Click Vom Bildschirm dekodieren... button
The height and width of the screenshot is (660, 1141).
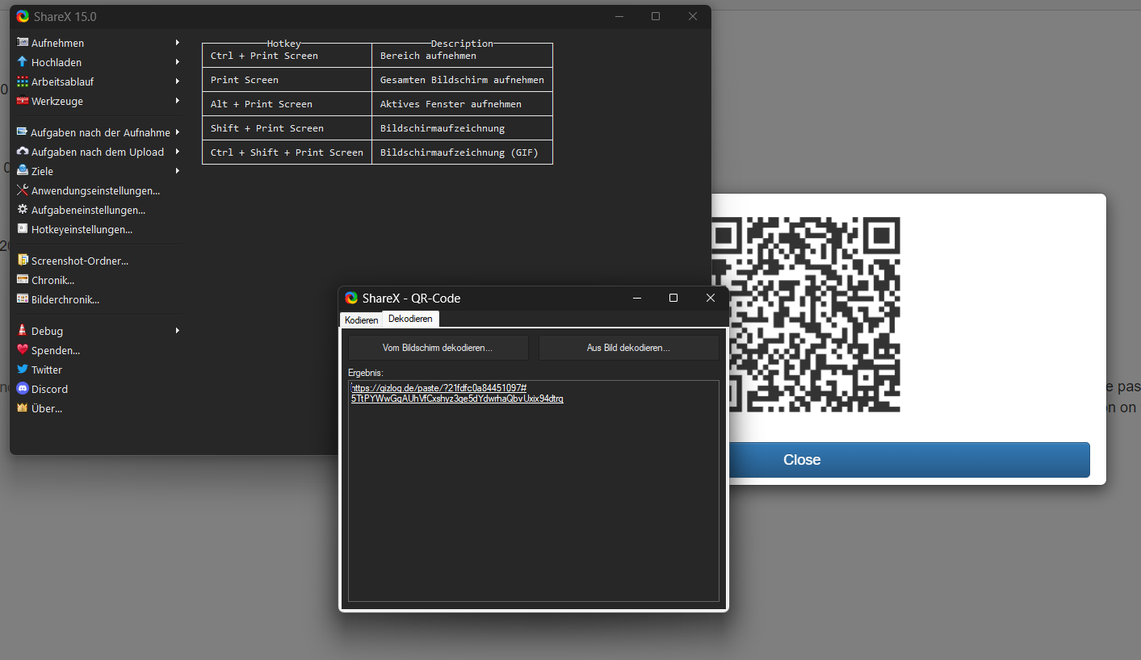click(x=438, y=348)
